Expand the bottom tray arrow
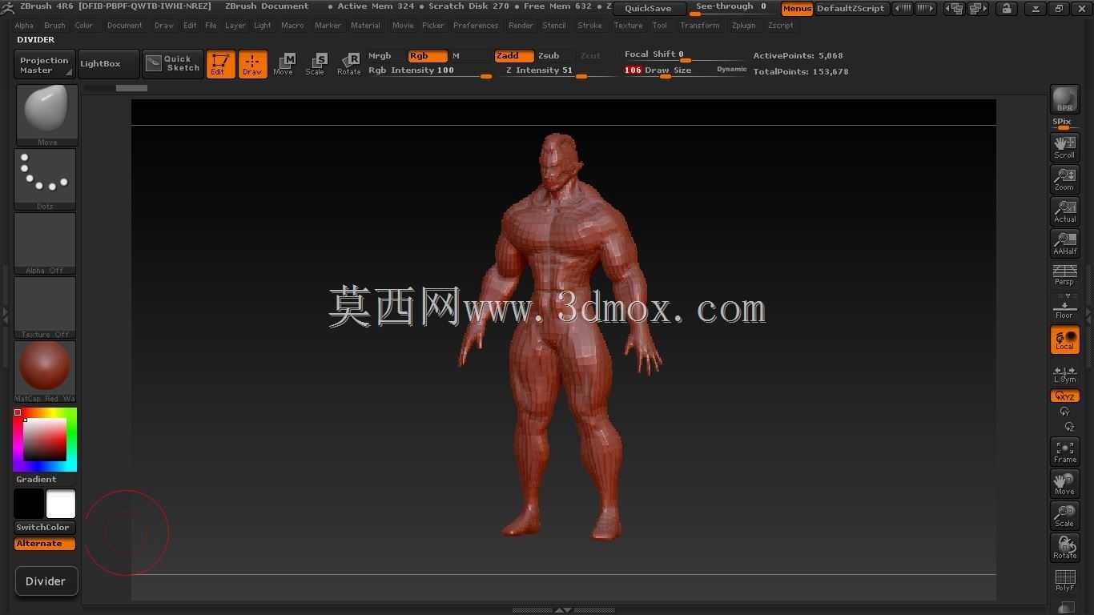The height and width of the screenshot is (615, 1094). [563, 610]
